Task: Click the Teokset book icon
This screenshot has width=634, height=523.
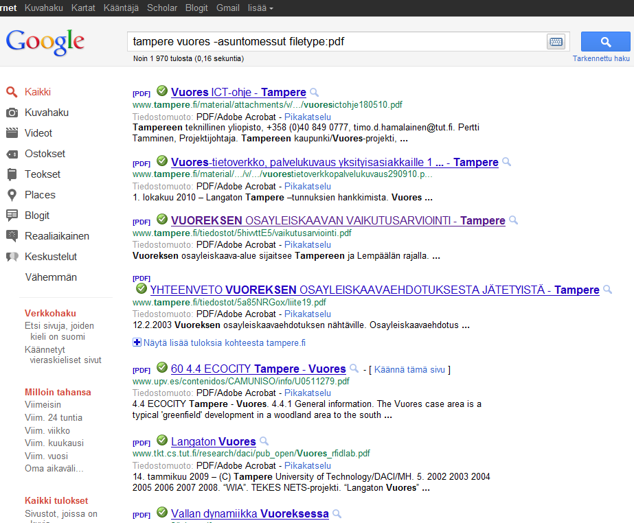Action: (x=12, y=174)
